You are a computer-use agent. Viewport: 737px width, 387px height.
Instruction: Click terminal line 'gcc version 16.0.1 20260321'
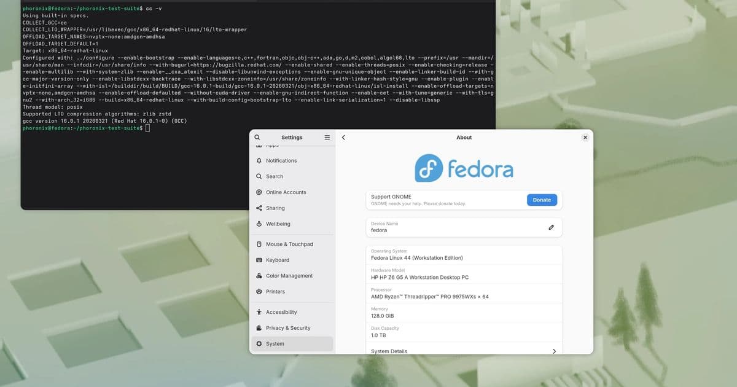click(x=104, y=121)
